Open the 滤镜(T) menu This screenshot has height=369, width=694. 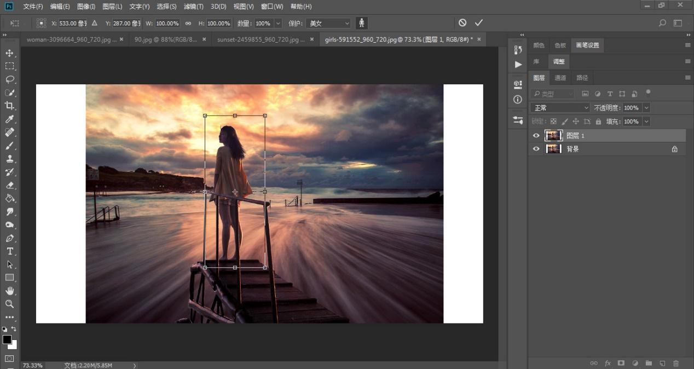(193, 7)
